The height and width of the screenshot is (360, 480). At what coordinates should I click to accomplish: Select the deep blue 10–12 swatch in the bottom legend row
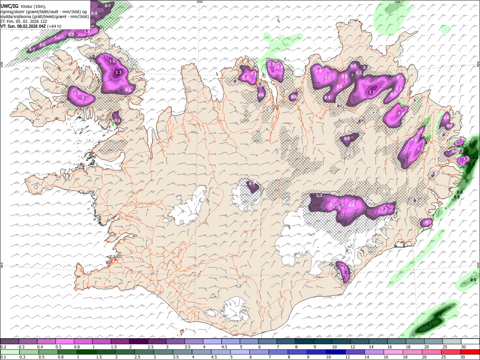(x=336, y=352)
